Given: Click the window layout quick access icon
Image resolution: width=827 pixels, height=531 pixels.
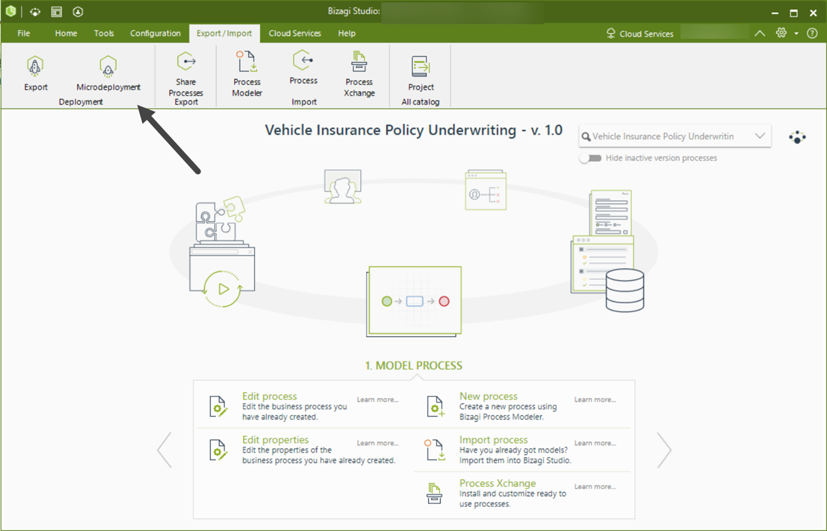Looking at the screenshot, I should (56, 12).
